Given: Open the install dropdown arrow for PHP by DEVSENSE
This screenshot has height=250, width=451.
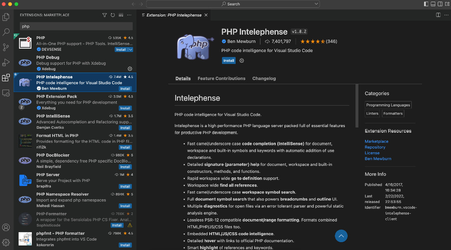Looking at the screenshot, I should [130, 50].
